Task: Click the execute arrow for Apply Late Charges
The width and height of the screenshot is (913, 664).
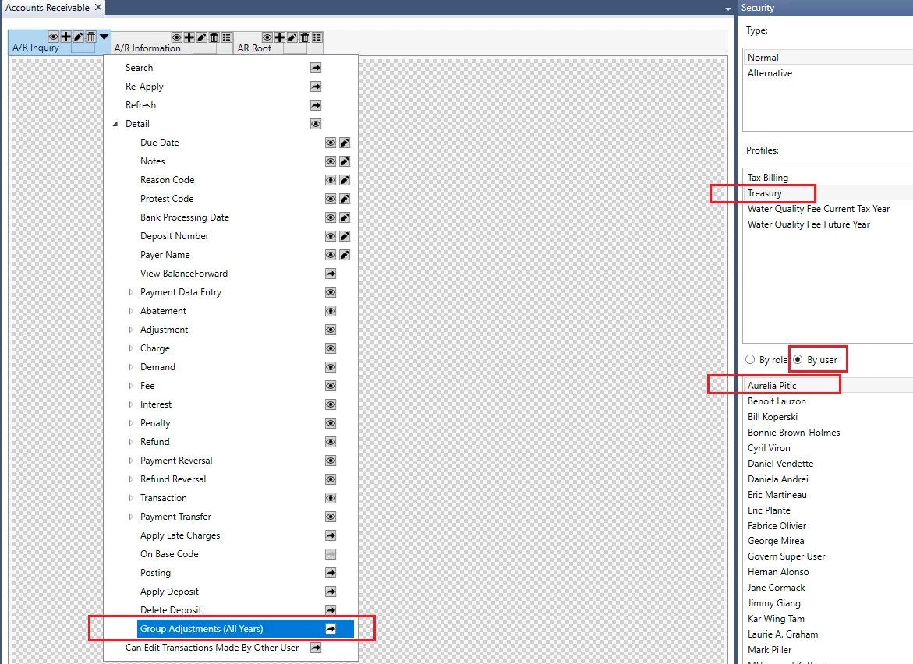Action: tap(331, 535)
